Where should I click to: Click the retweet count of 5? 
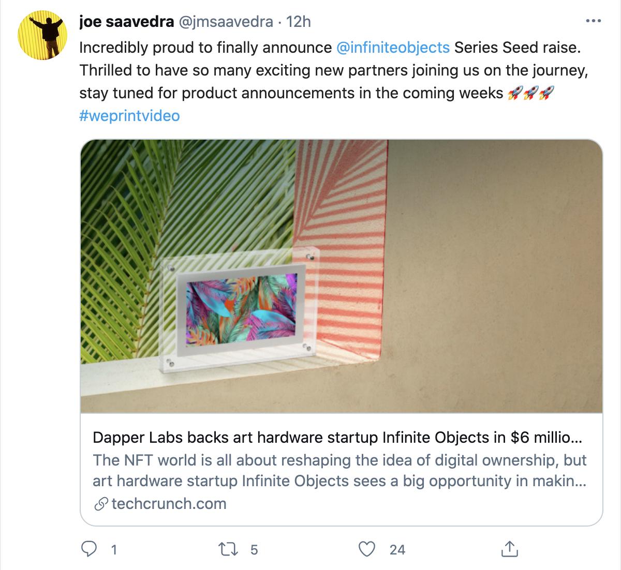click(x=254, y=549)
